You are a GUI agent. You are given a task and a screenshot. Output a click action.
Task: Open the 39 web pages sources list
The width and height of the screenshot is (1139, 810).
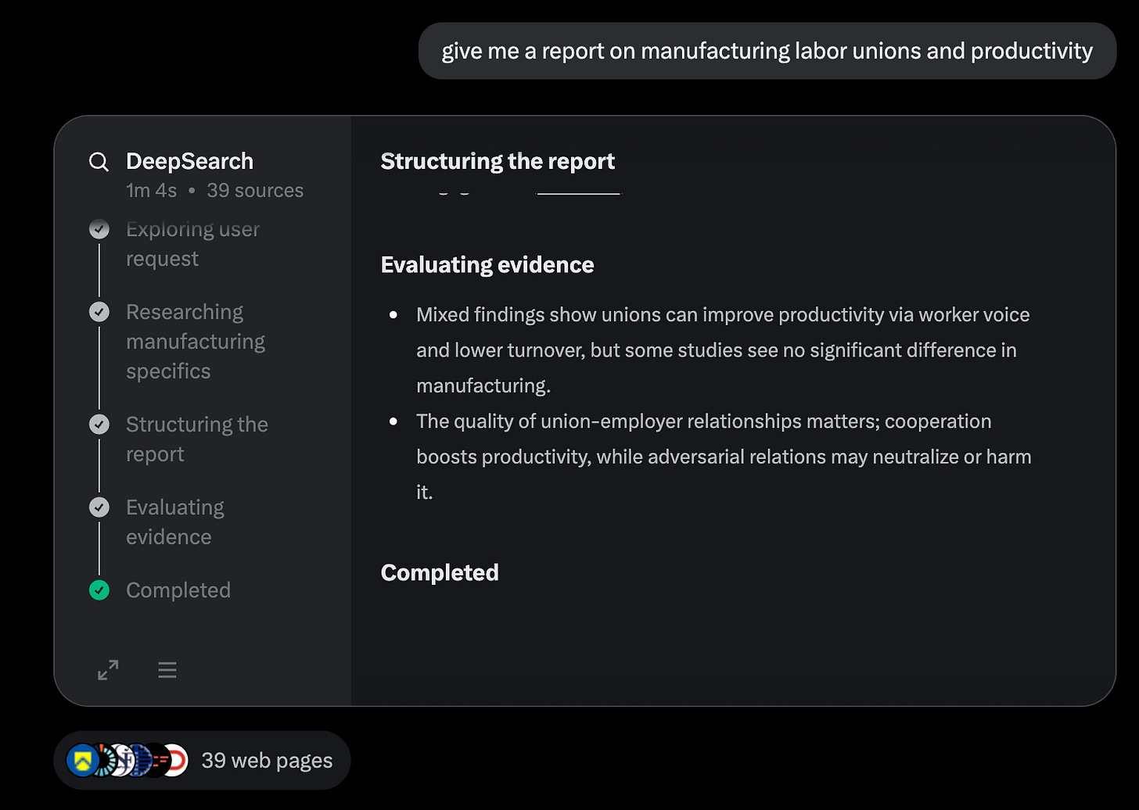[267, 760]
